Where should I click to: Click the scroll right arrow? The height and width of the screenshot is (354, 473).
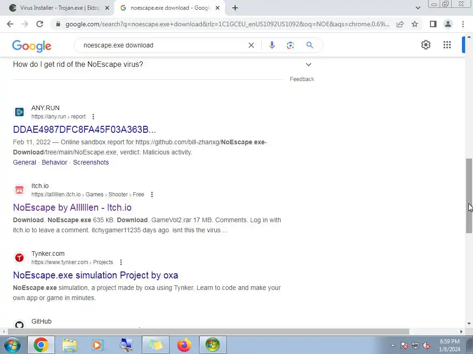point(461,332)
